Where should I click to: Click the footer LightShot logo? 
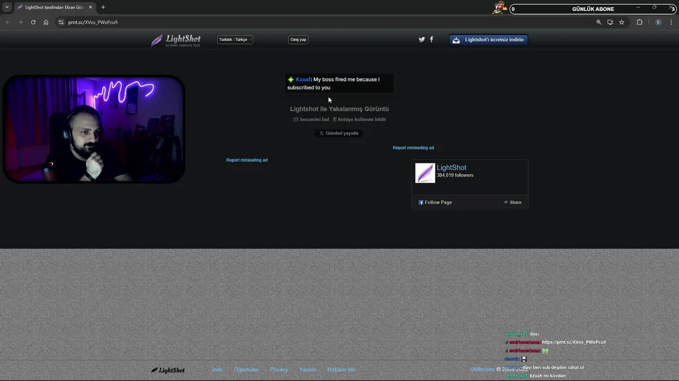pos(168,370)
